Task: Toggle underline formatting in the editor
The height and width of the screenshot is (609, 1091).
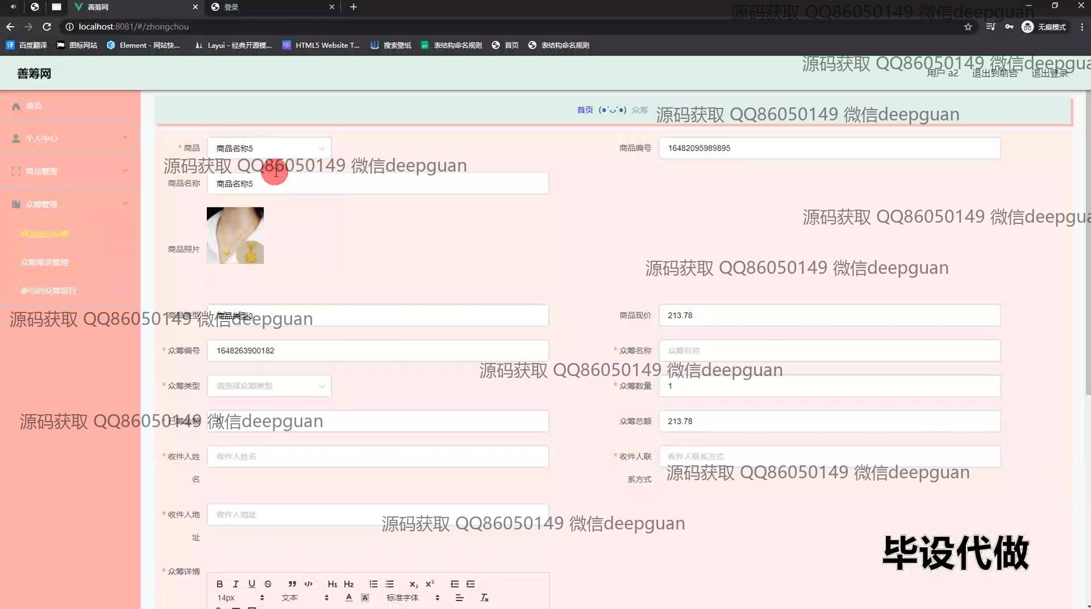Action: click(252, 584)
